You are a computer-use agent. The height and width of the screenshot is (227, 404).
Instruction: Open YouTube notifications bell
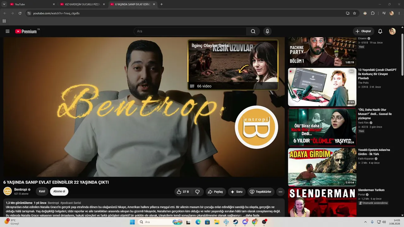coord(380,31)
